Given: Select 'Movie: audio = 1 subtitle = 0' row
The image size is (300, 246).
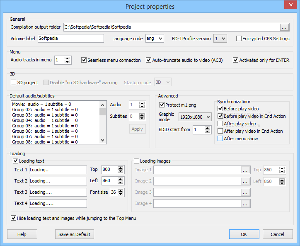Looking at the screenshot, I should point(56,104).
